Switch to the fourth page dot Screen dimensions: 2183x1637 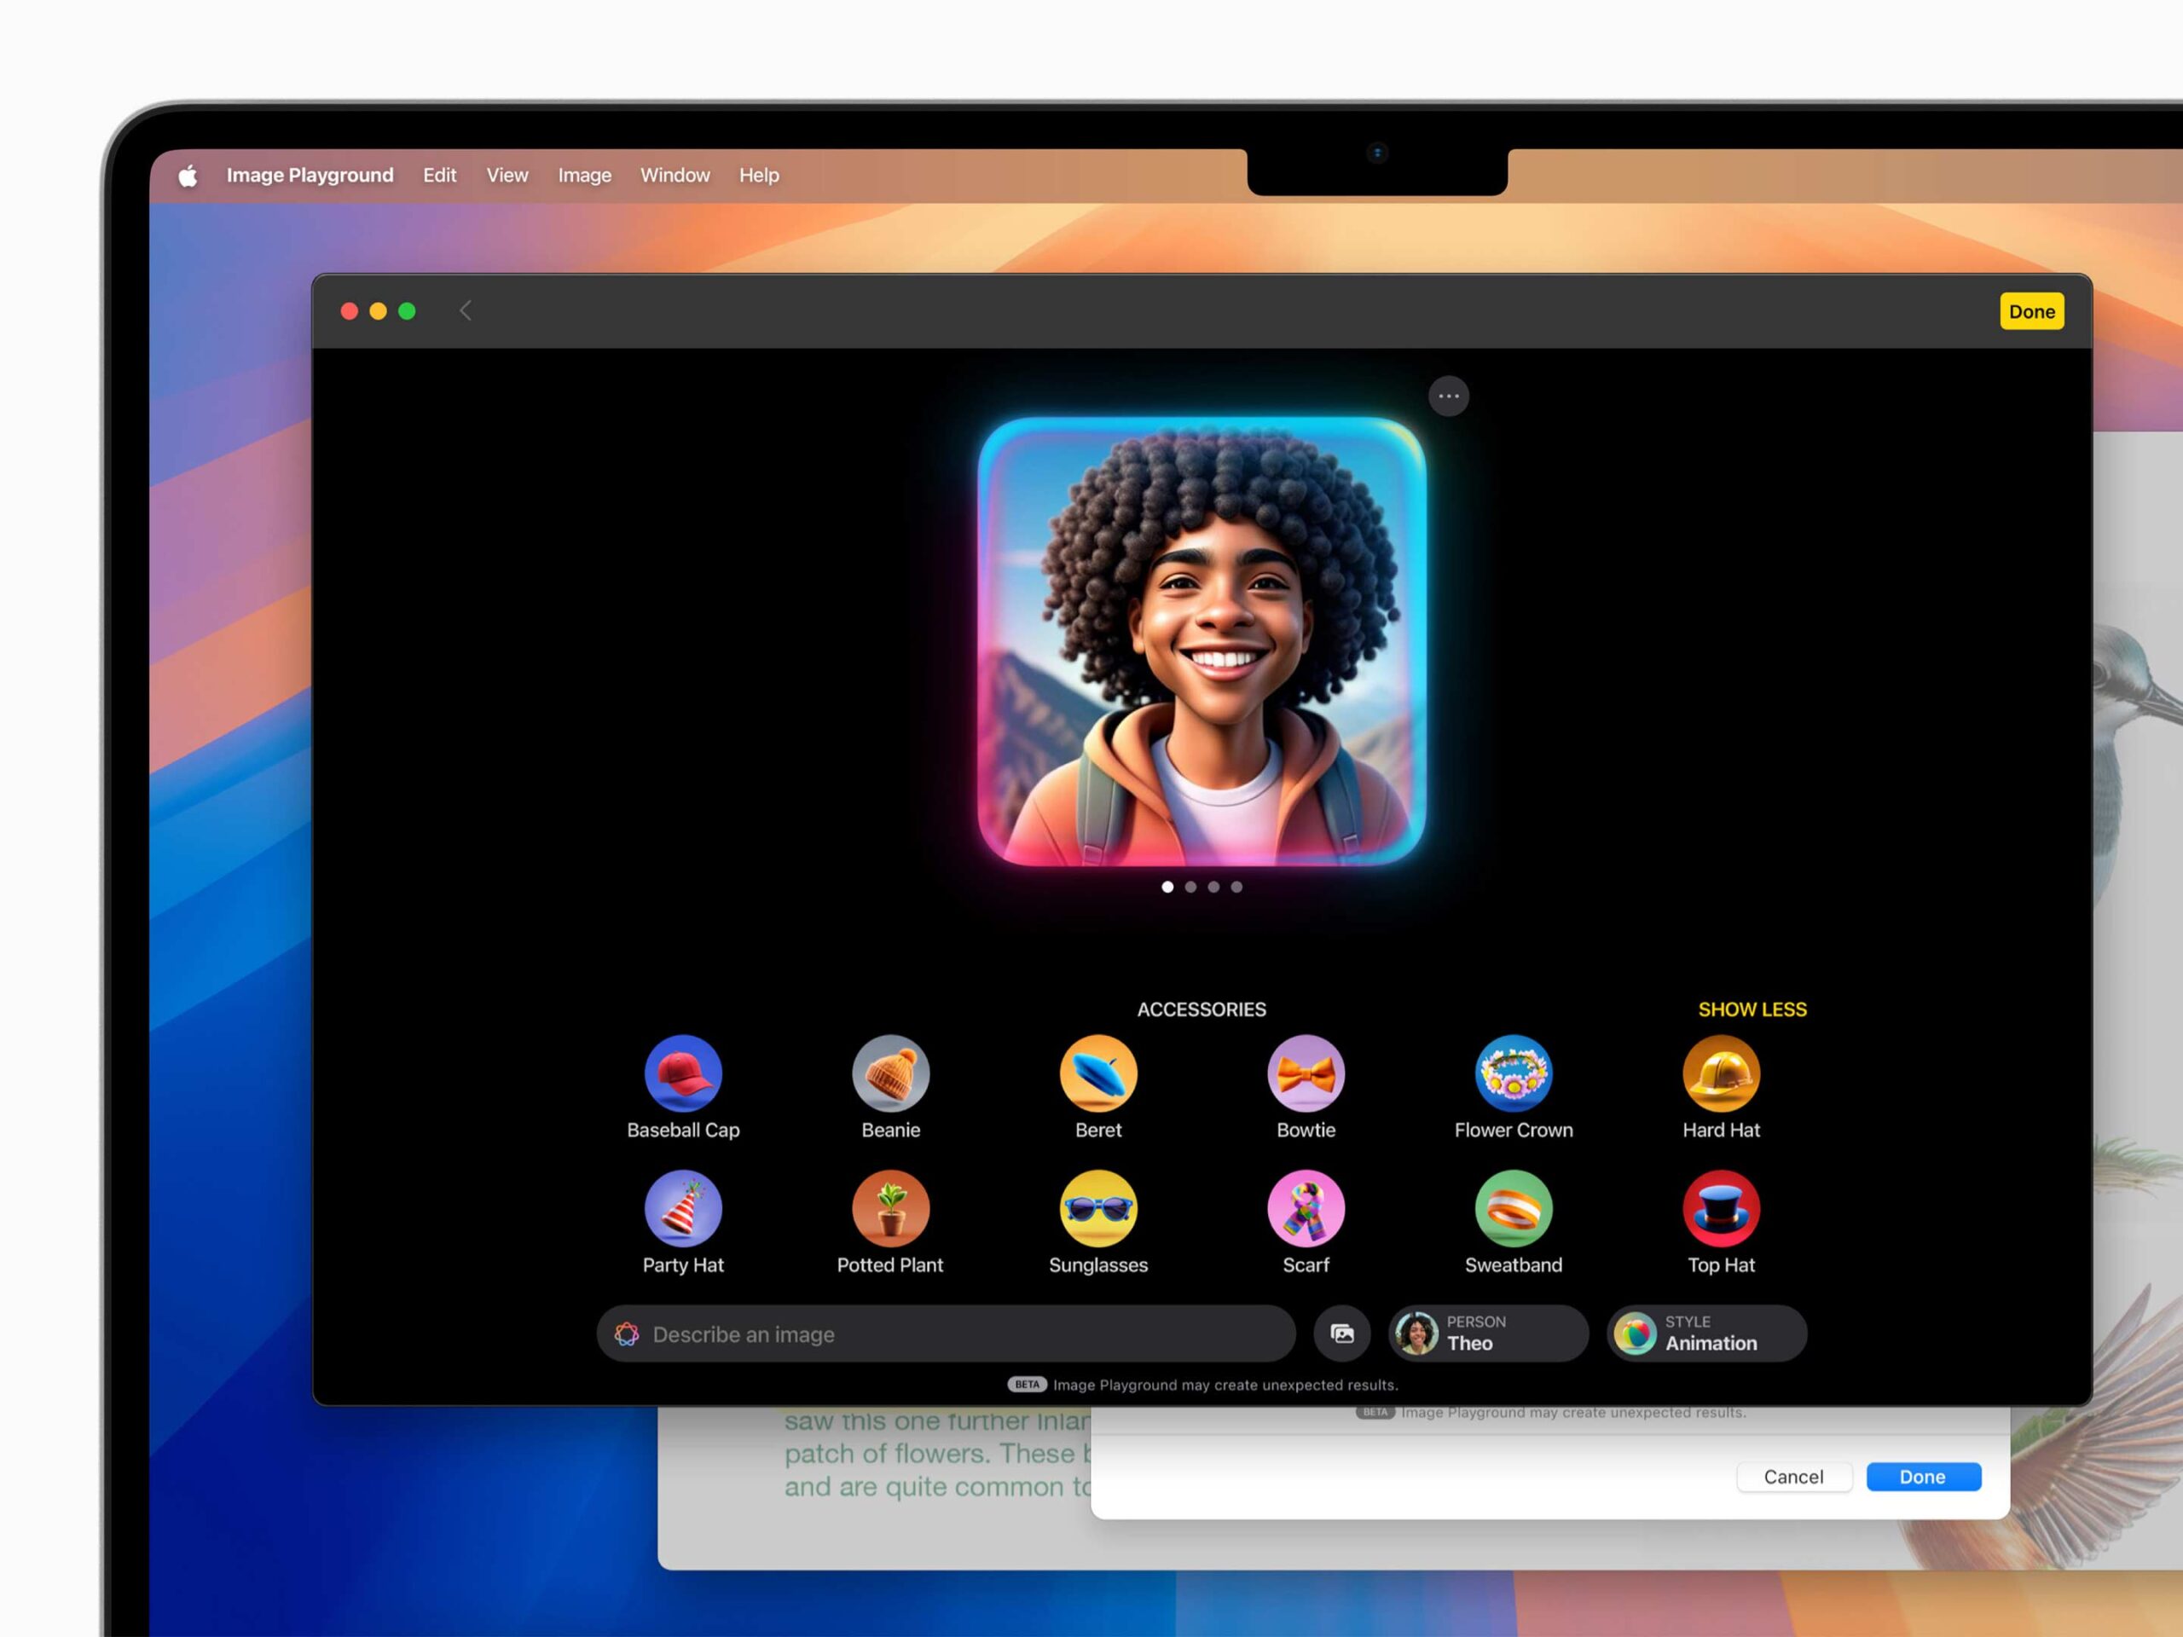[x=1236, y=887]
